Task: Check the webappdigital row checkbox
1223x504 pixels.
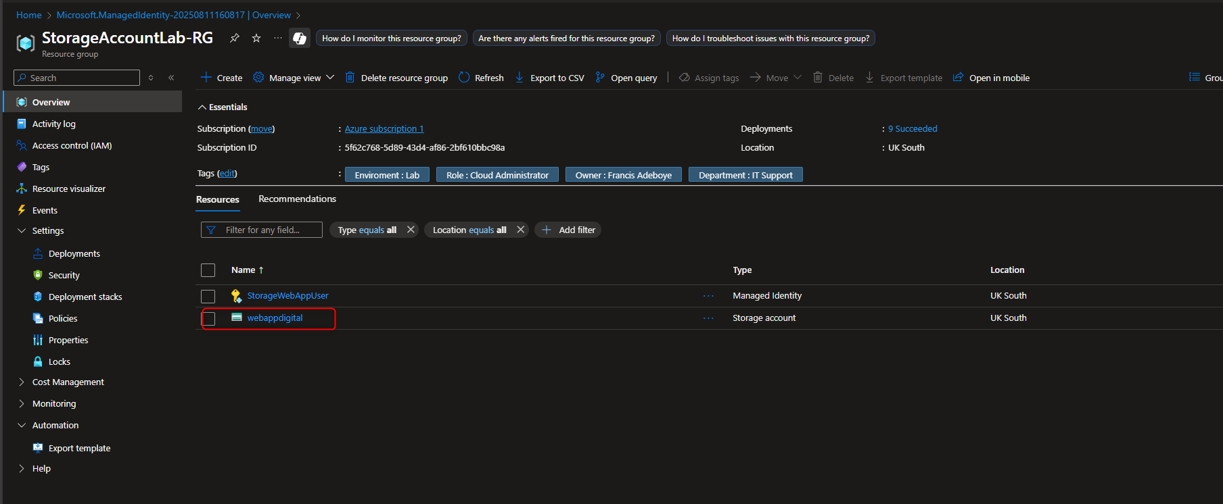Action: coord(208,319)
